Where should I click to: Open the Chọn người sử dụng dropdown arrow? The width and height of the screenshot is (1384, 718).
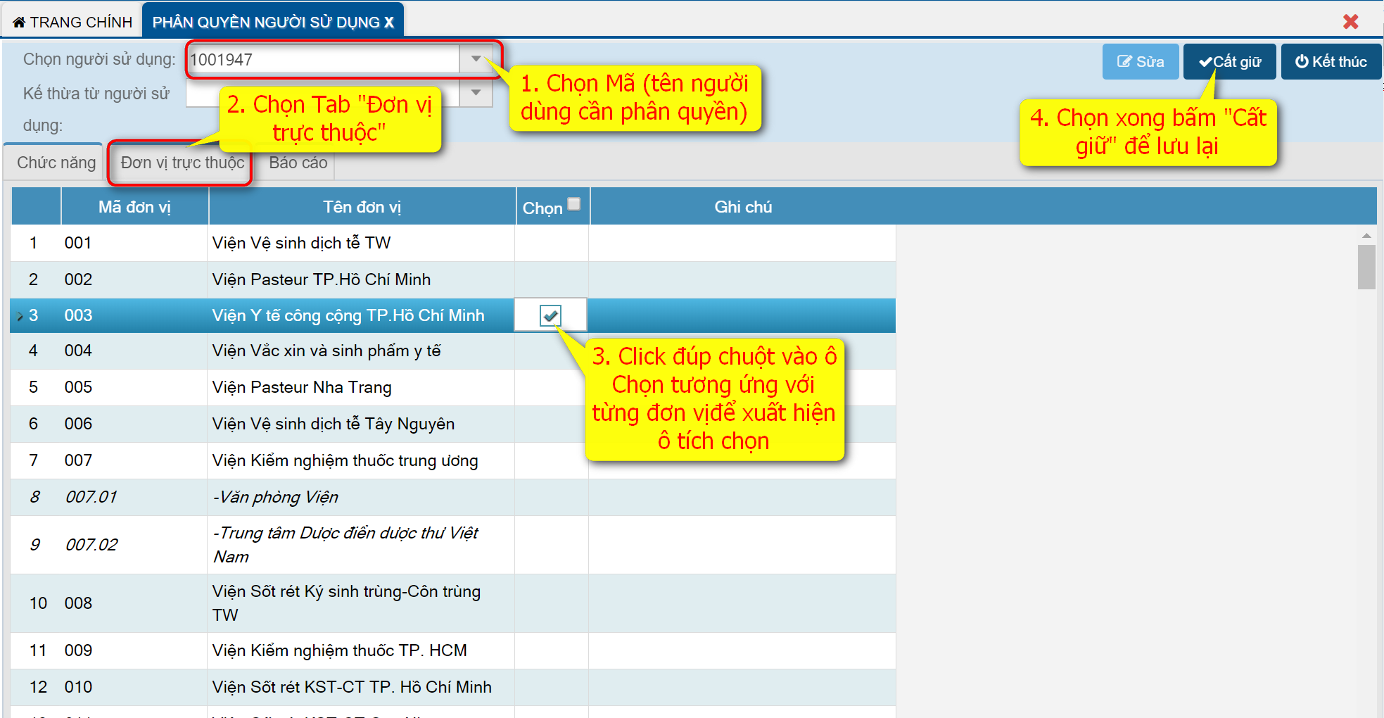click(476, 59)
